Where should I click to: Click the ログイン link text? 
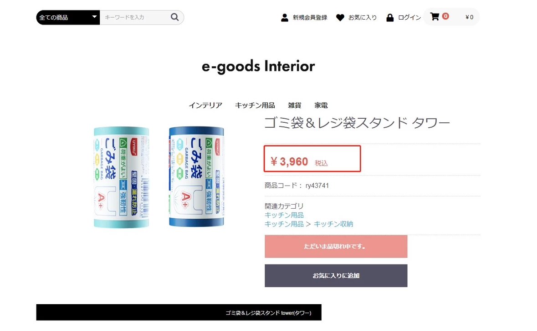click(409, 18)
